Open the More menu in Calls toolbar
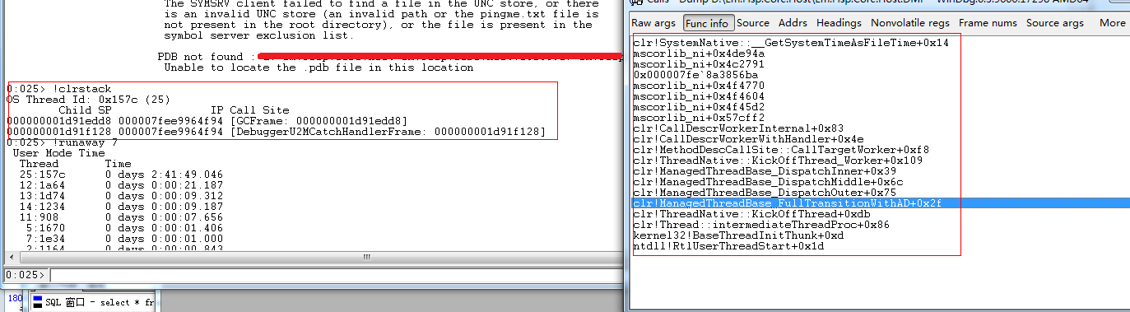This screenshot has height=312, width=1130. point(1112,23)
